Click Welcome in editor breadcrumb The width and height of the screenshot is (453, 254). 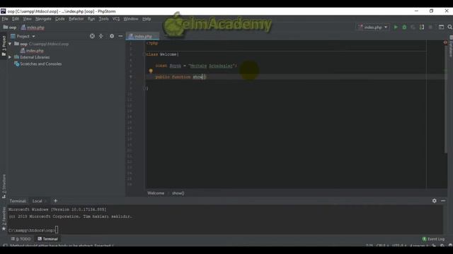pyautogui.click(x=156, y=193)
